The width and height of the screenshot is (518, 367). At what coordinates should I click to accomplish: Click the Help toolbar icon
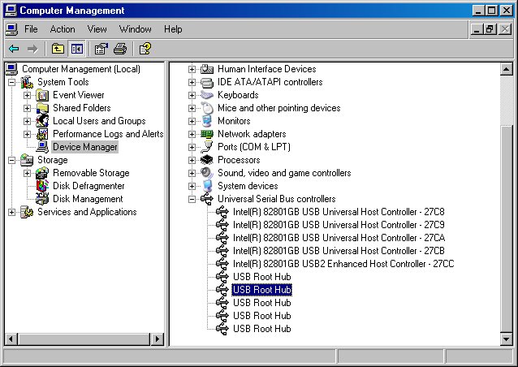[145, 49]
